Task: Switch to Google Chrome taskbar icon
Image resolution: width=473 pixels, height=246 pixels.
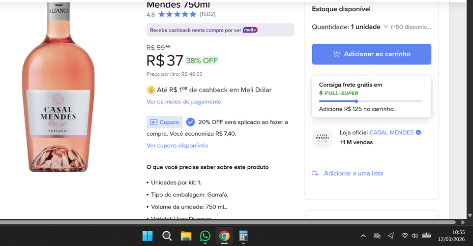Action: [x=224, y=236]
